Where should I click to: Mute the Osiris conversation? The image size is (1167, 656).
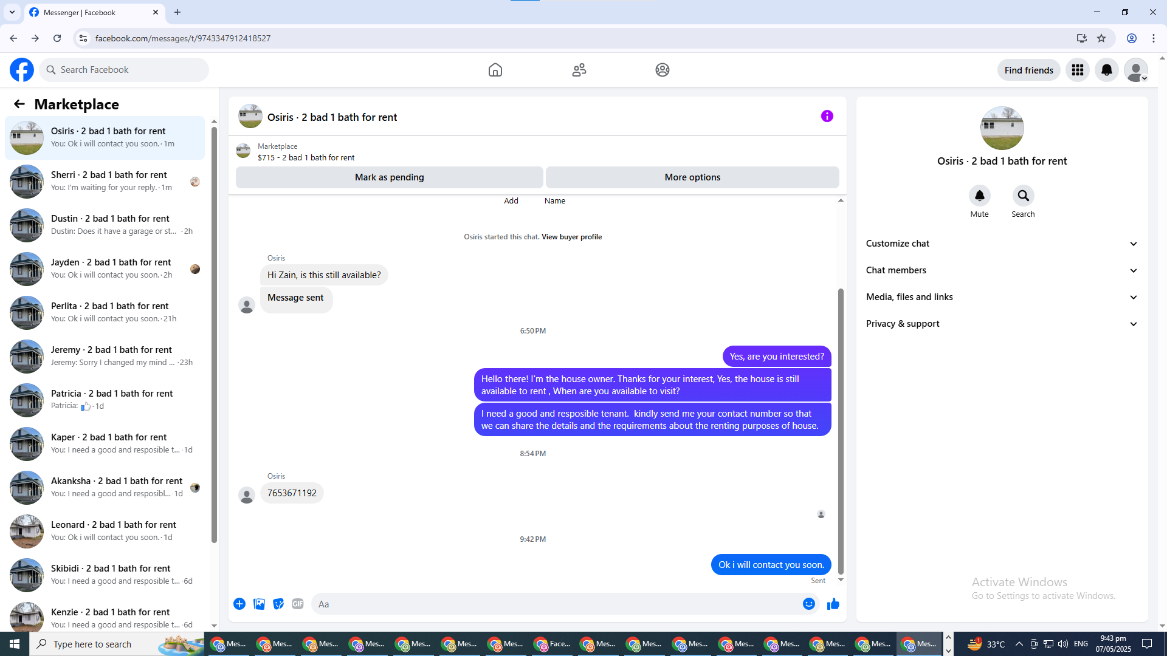(x=979, y=196)
